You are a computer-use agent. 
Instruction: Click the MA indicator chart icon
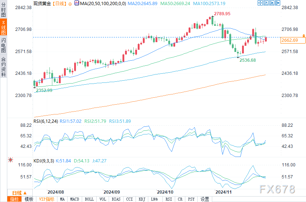tap(76, 3)
